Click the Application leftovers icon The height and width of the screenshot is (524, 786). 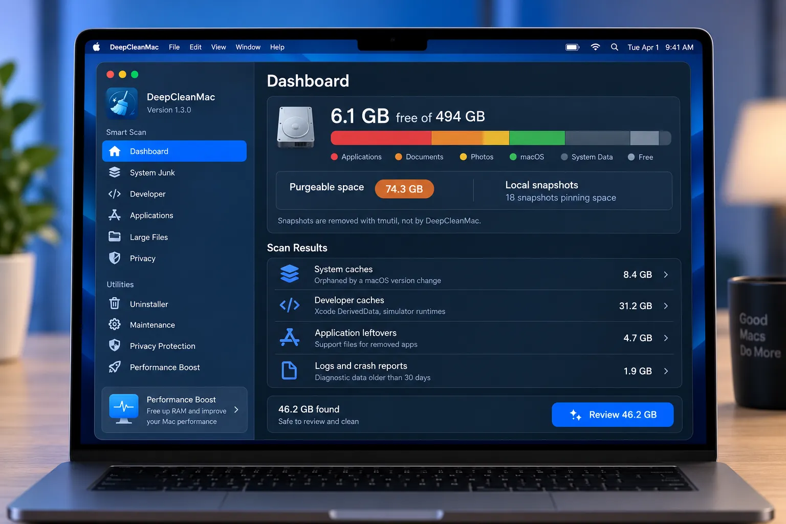coord(290,337)
